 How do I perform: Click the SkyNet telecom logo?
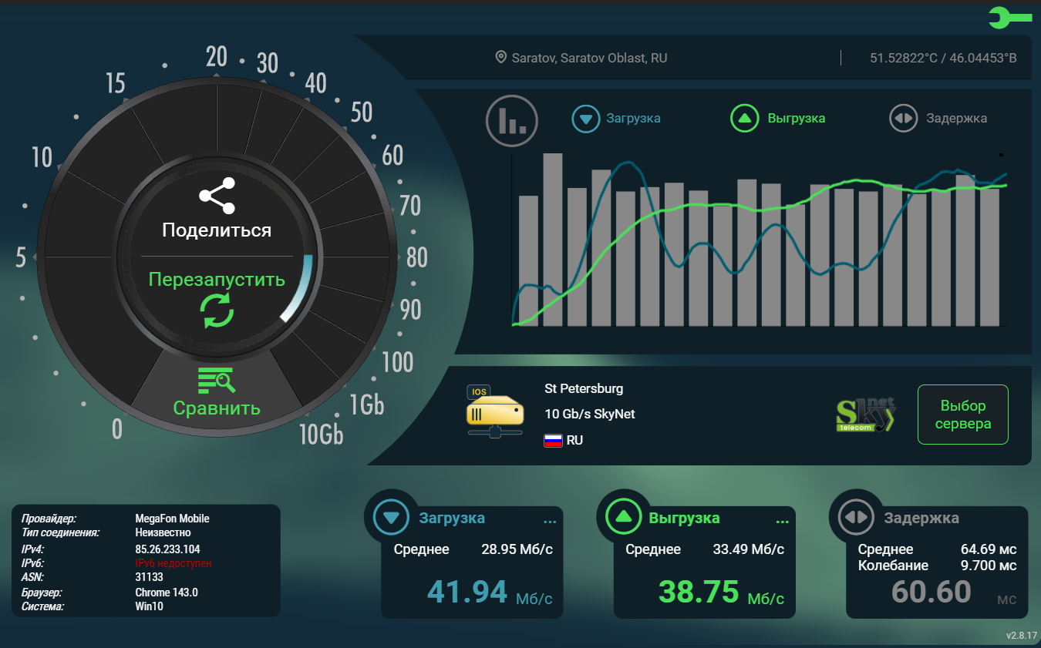[x=866, y=415]
